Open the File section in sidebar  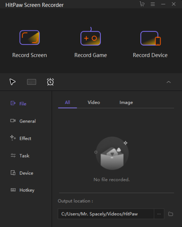pos(19,104)
